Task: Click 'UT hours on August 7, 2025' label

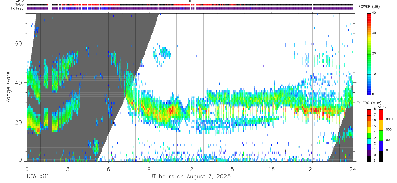Action: 190,177
